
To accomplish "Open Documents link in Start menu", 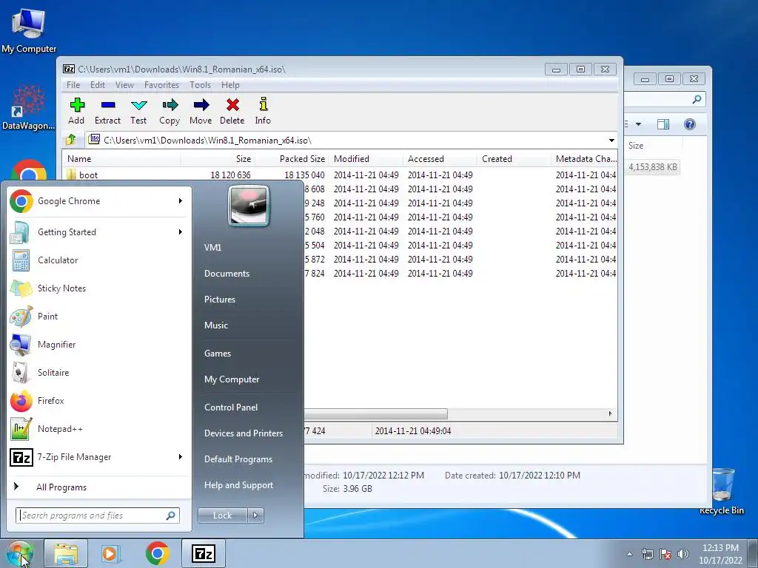I will pos(227,274).
